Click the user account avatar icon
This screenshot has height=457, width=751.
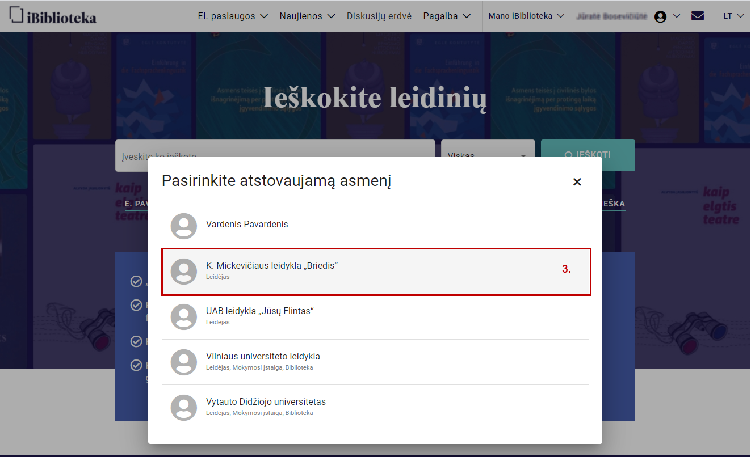click(660, 16)
